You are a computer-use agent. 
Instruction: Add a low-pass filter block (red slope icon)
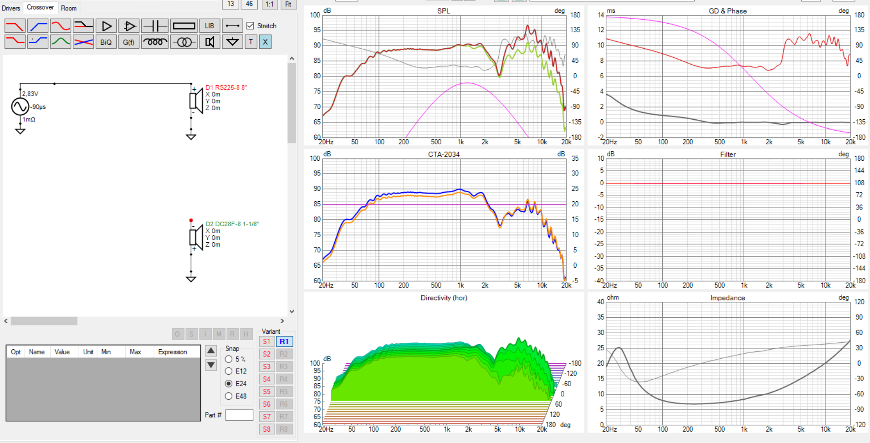pyautogui.click(x=15, y=26)
